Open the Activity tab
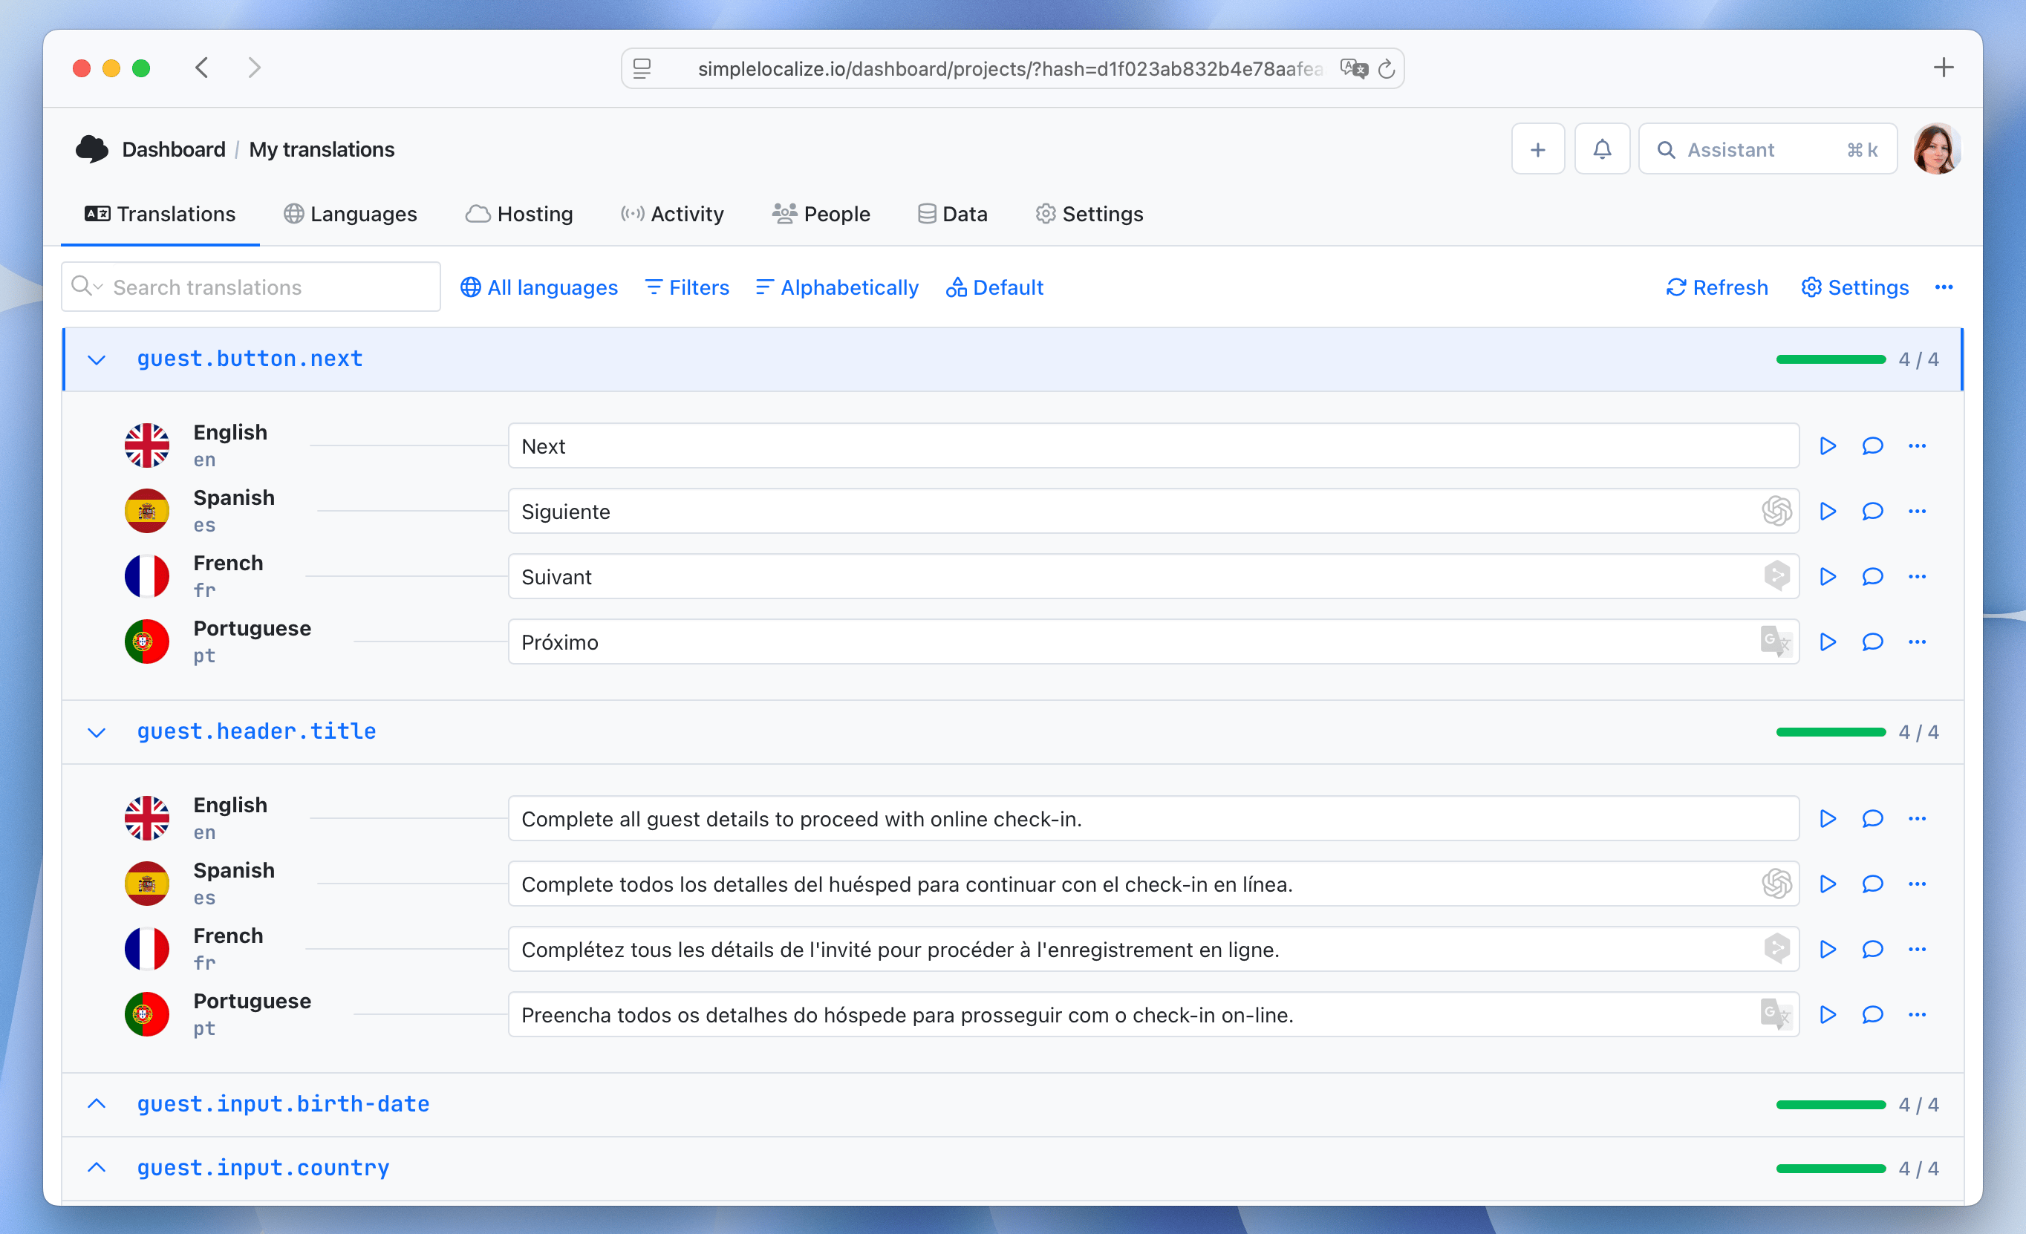Image resolution: width=2026 pixels, height=1234 pixels. coord(672,214)
